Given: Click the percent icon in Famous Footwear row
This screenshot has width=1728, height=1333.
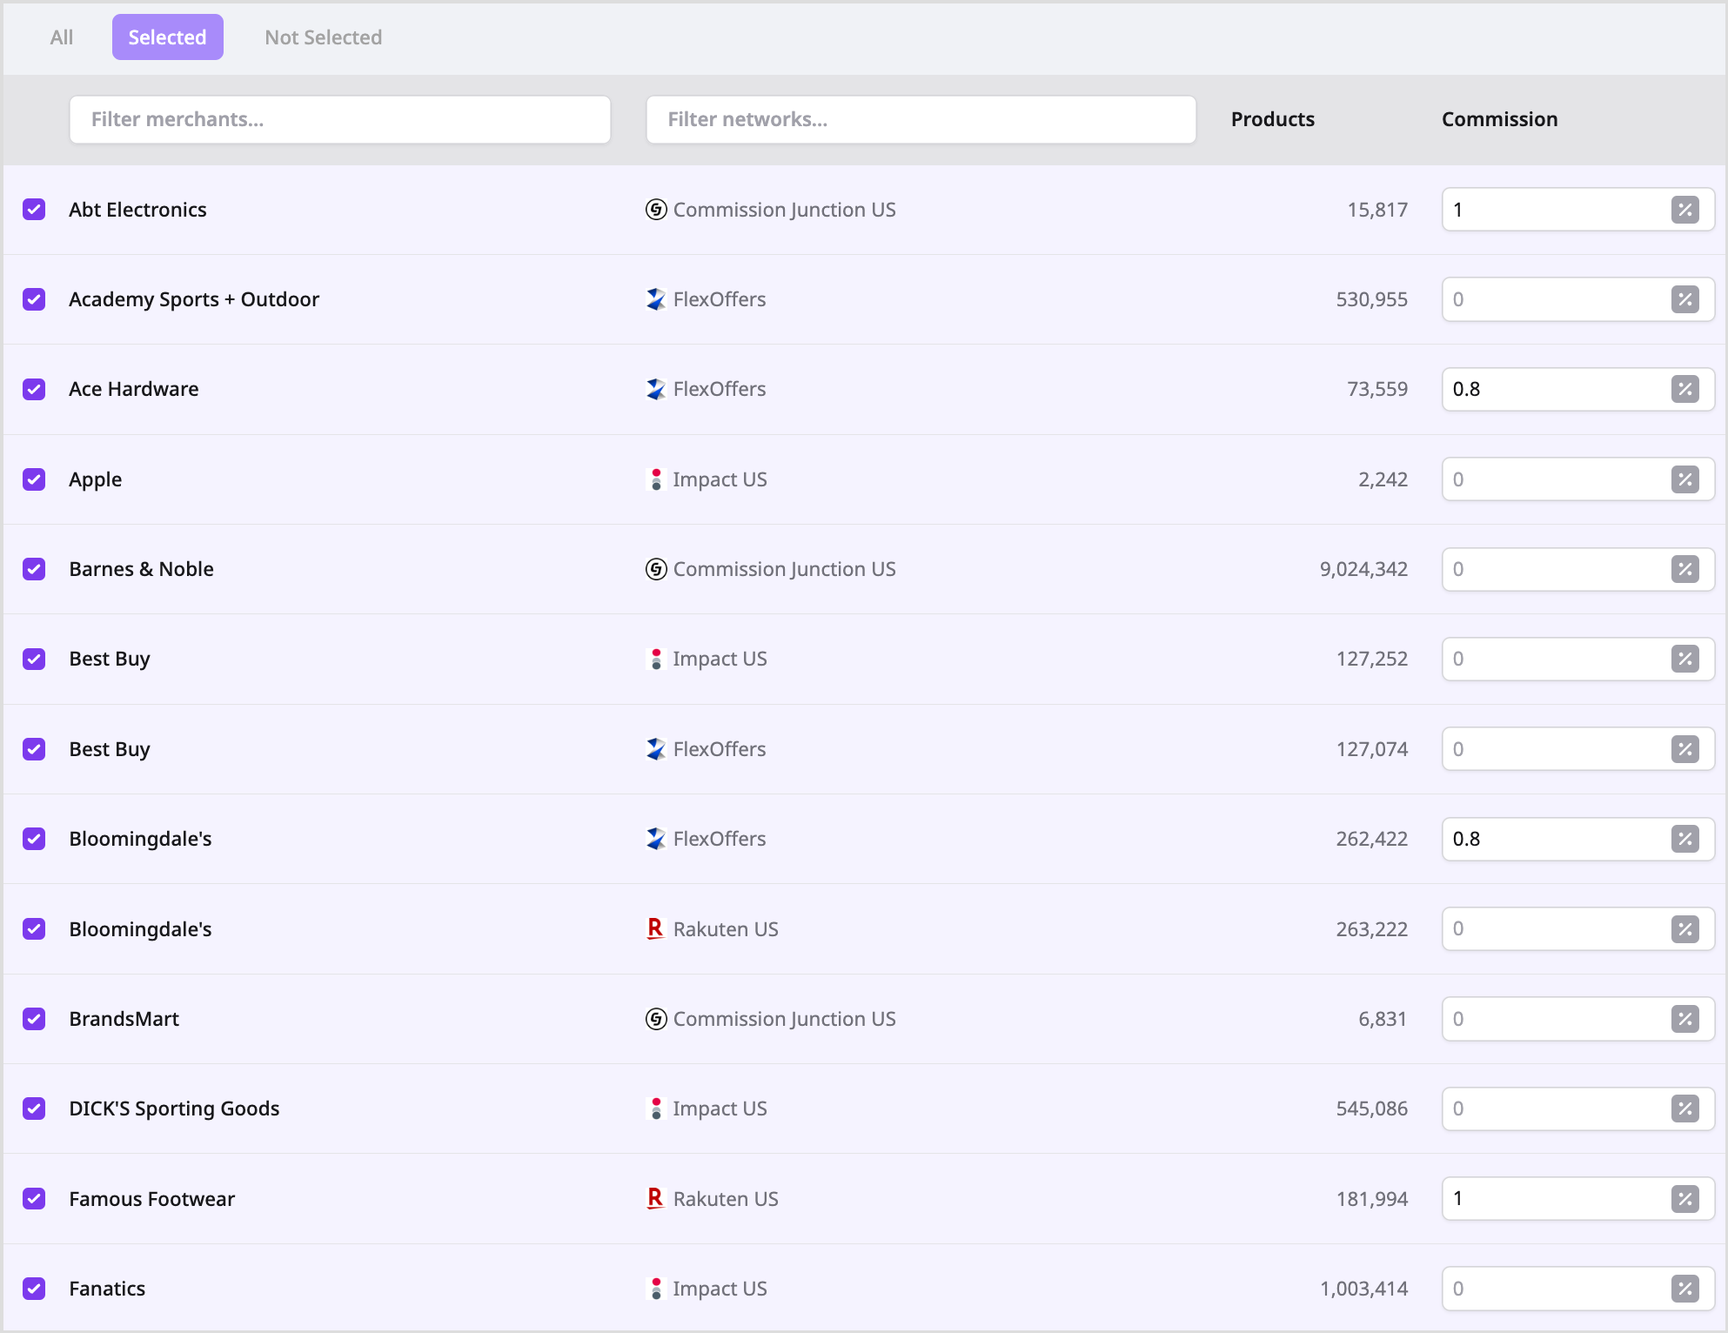Looking at the screenshot, I should click(x=1684, y=1199).
